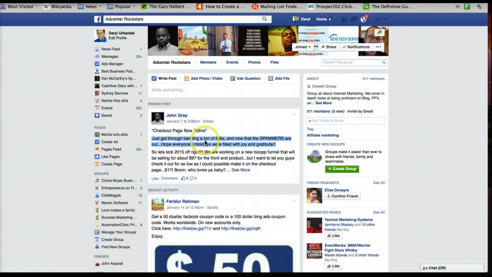Click the Manage Your Groups icon
Image resolution: width=492 pixels, height=277 pixels.
[97, 232]
